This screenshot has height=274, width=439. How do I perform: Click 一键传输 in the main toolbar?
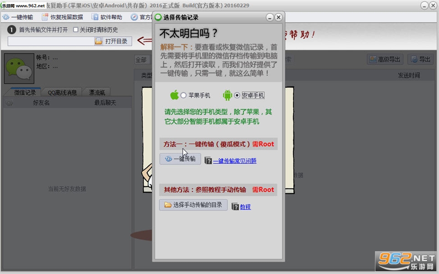point(18,17)
